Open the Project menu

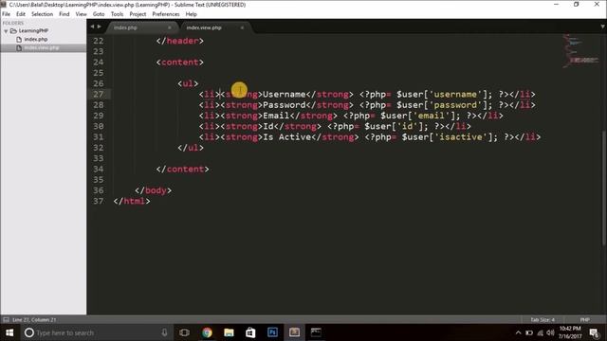(138, 14)
